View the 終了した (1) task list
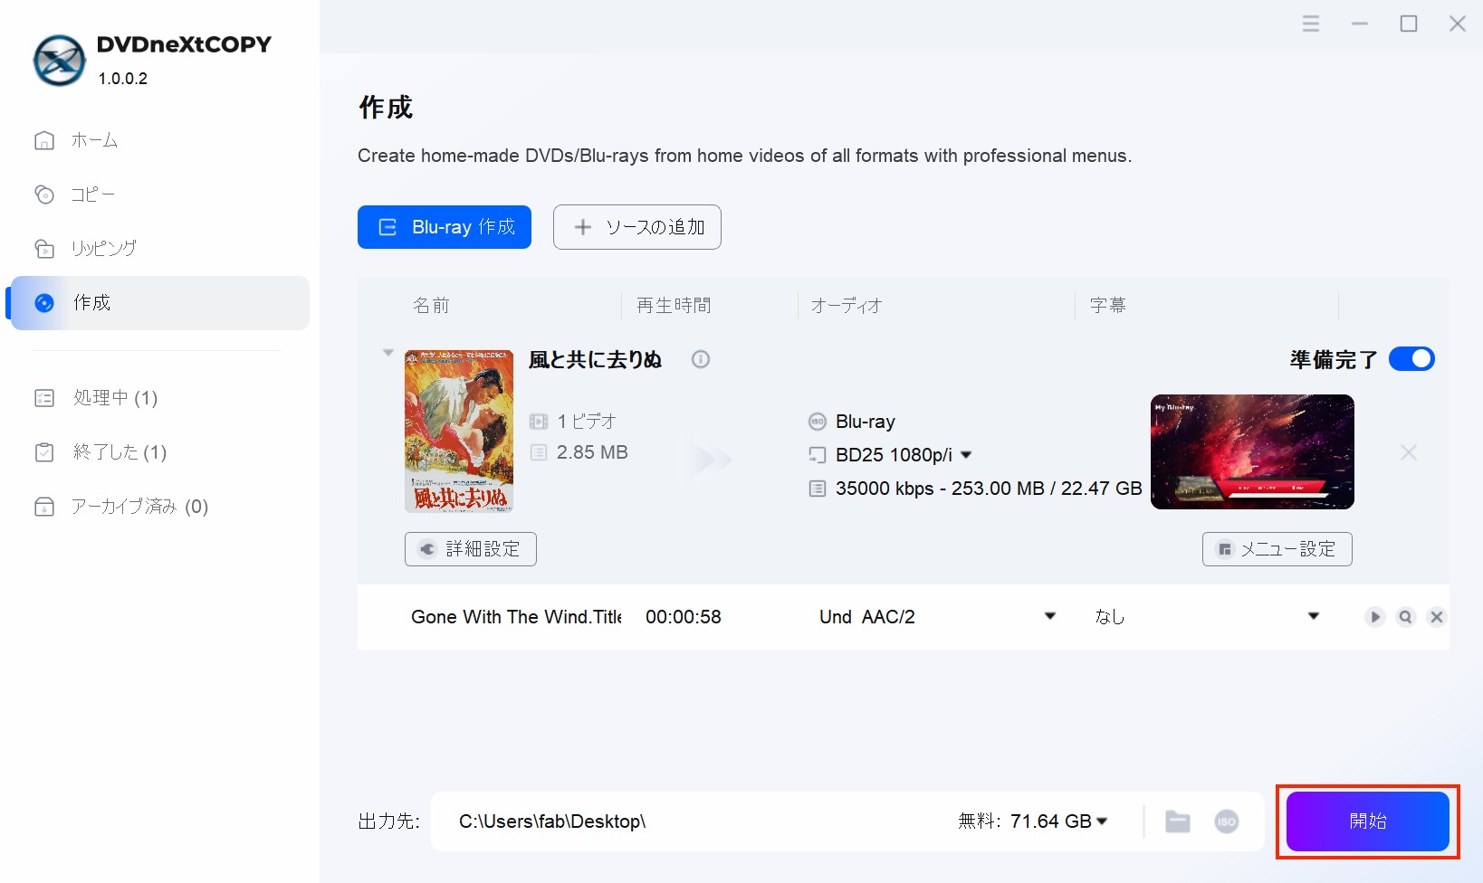The height and width of the screenshot is (883, 1483). point(100,452)
